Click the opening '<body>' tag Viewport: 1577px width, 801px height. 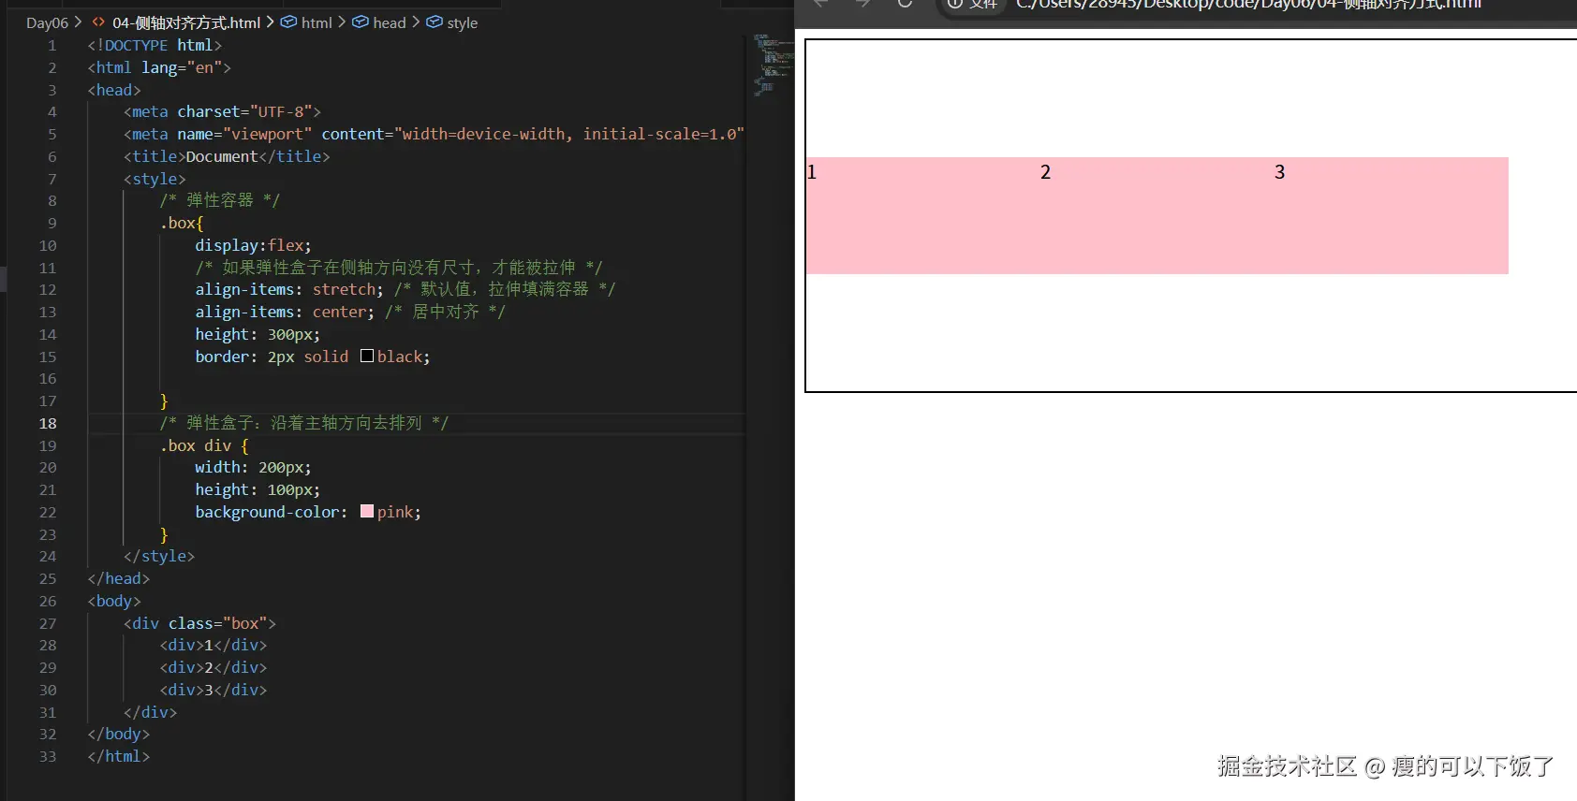[114, 601]
